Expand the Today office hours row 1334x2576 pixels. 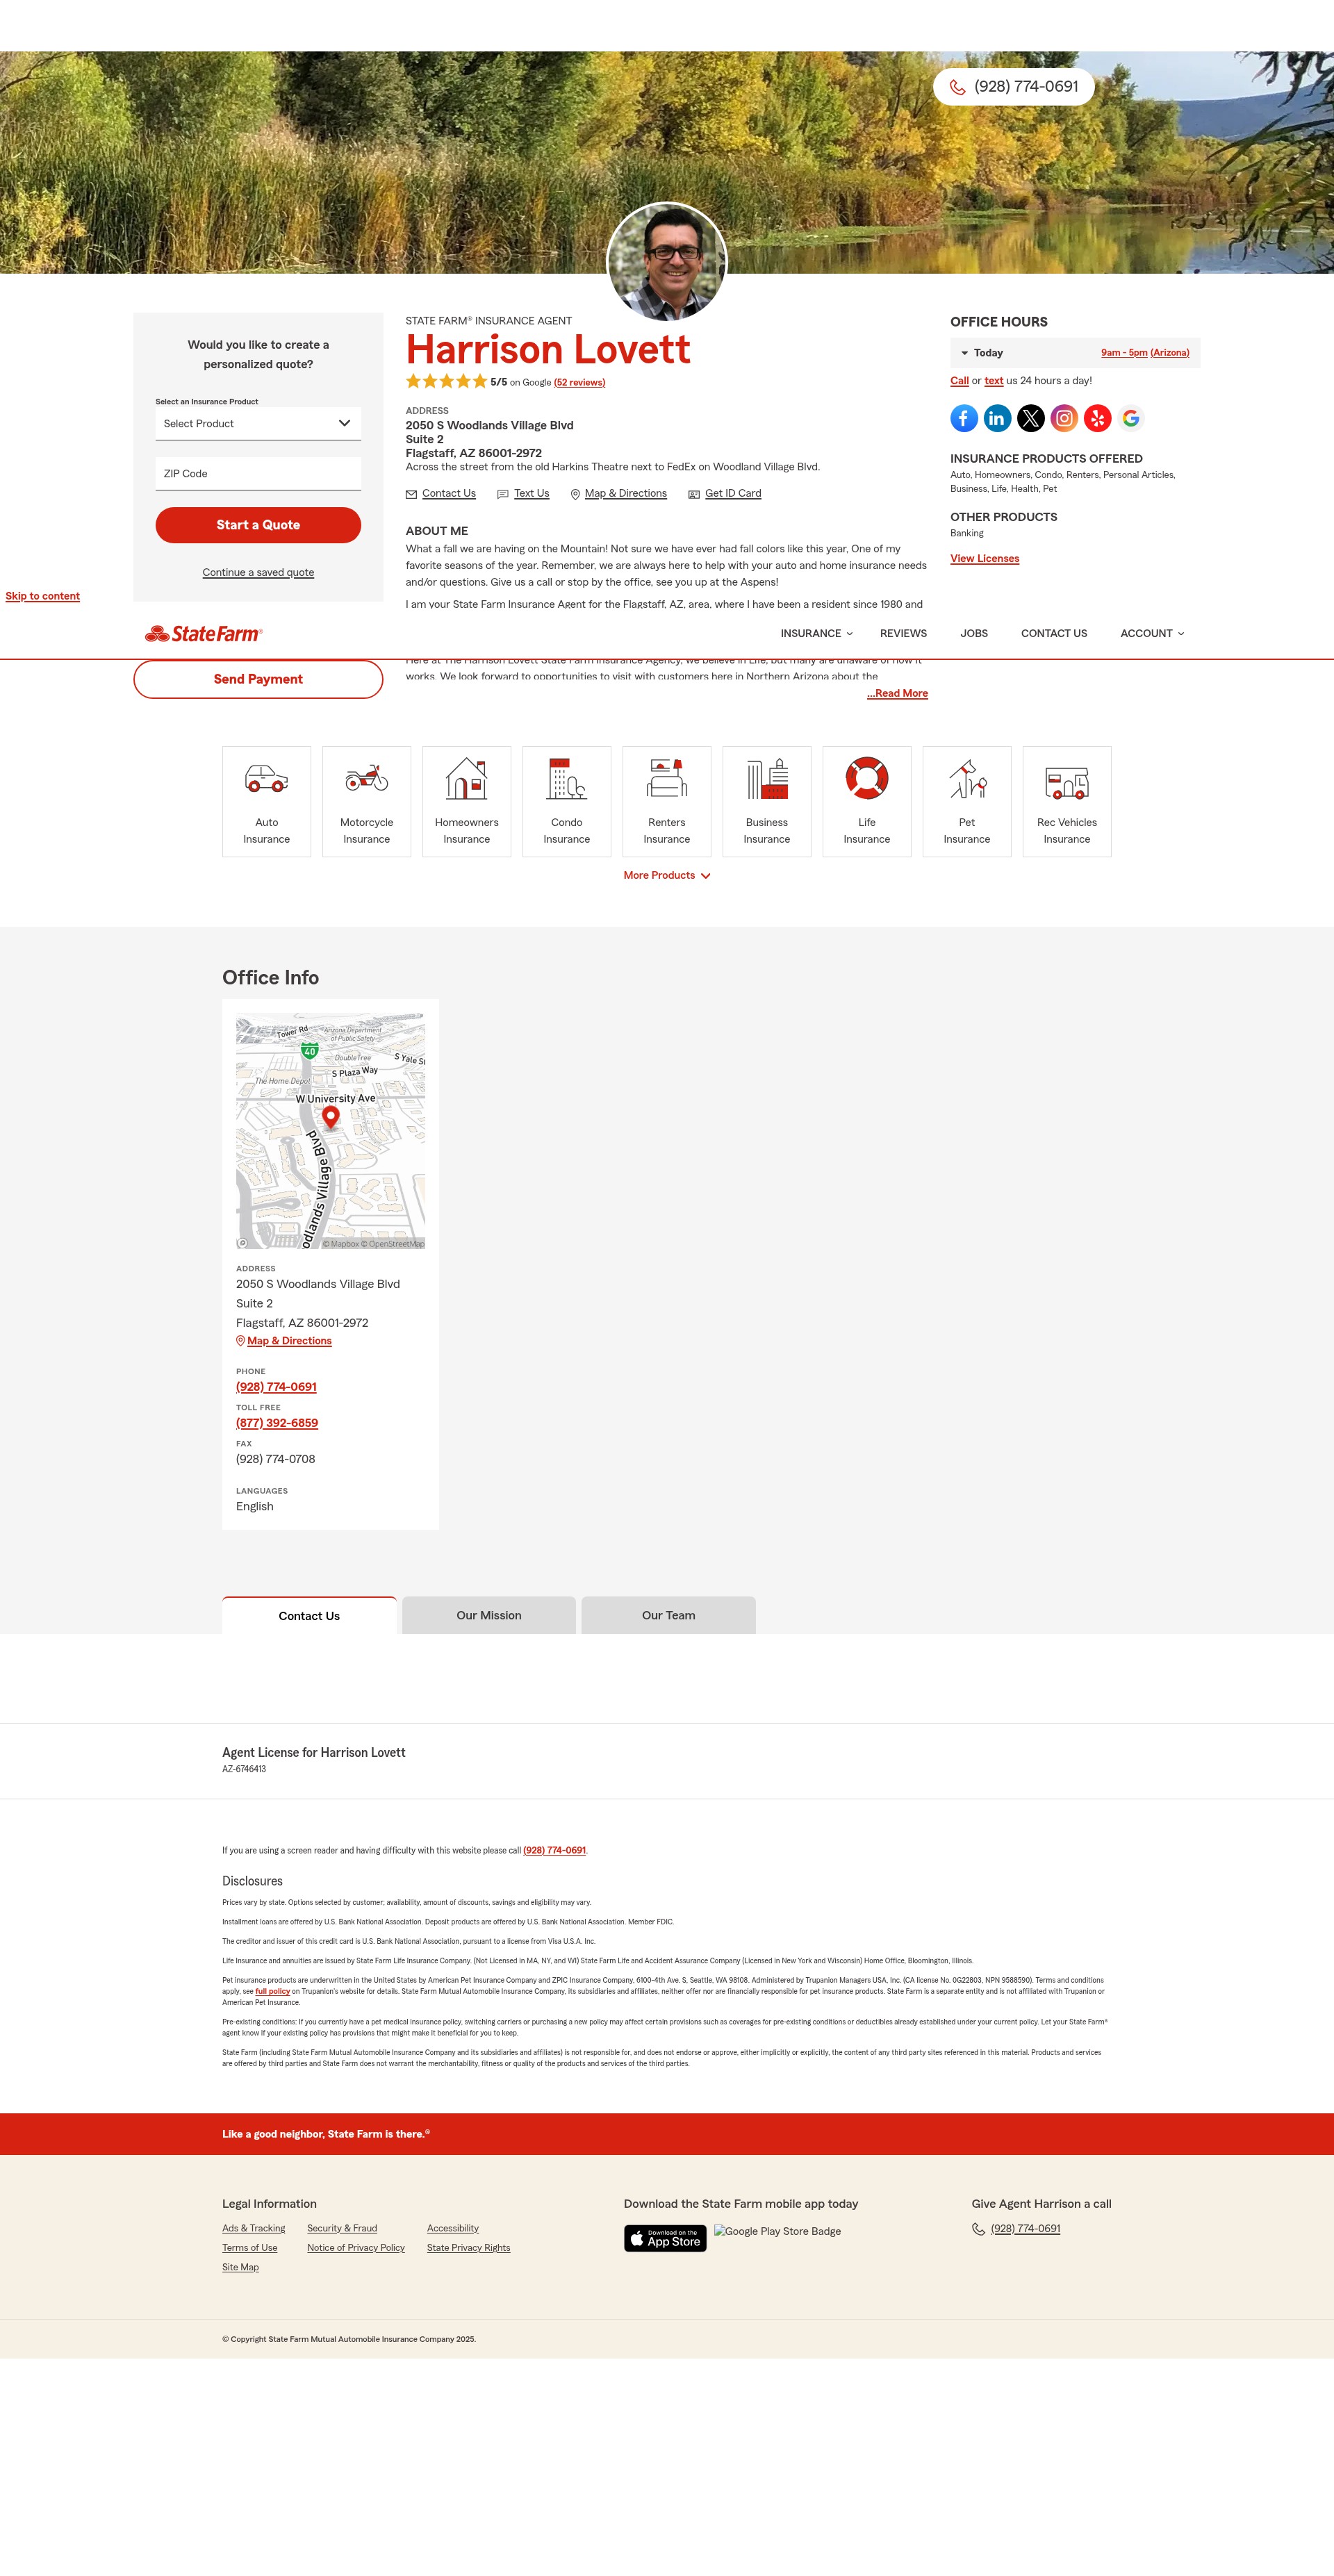(1075, 353)
